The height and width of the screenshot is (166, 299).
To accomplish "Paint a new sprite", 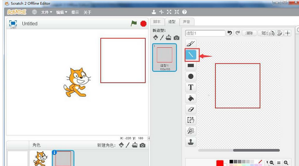I will pyautogui.click(x=128, y=145).
